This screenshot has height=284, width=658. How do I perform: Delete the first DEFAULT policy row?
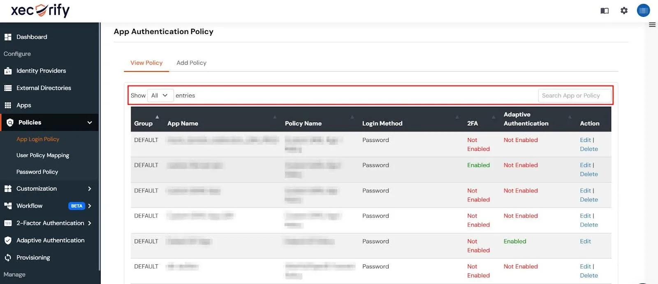pyautogui.click(x=589, y=149)
